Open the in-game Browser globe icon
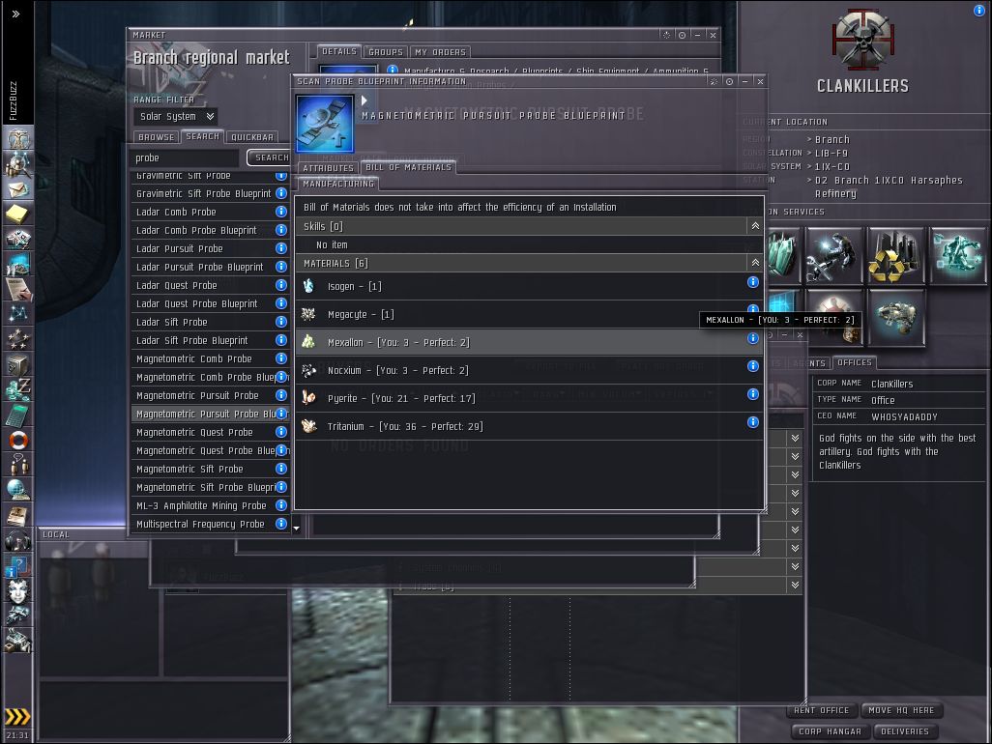The height and width of the screenshot is (744, 992). point(17,490)
